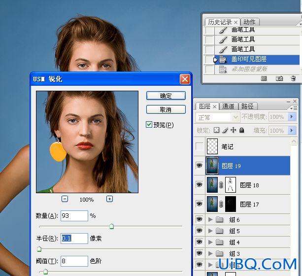
Task: Expand the 组 5 group triangle
Action: click(x=210, y=231)
